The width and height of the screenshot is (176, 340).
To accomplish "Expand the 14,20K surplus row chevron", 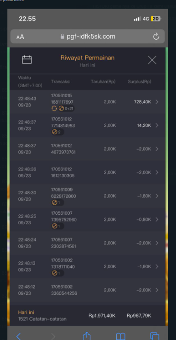I will point(157,125).
